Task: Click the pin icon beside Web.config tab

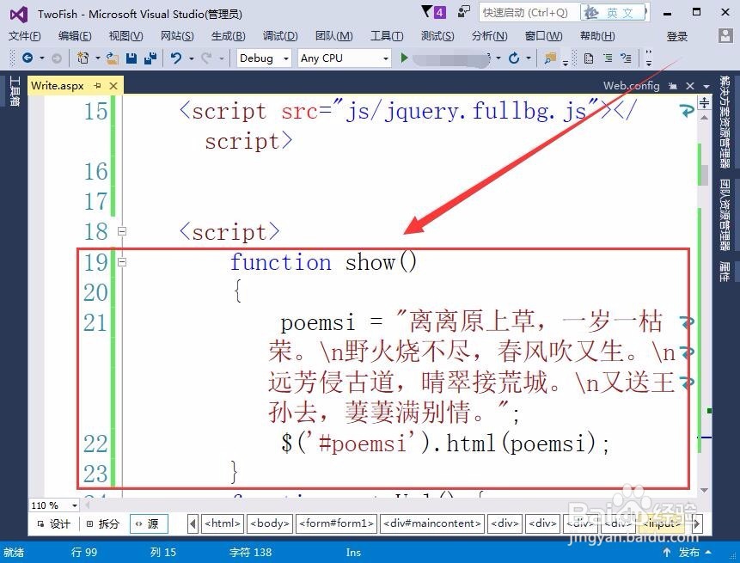Action: [673, 86]
